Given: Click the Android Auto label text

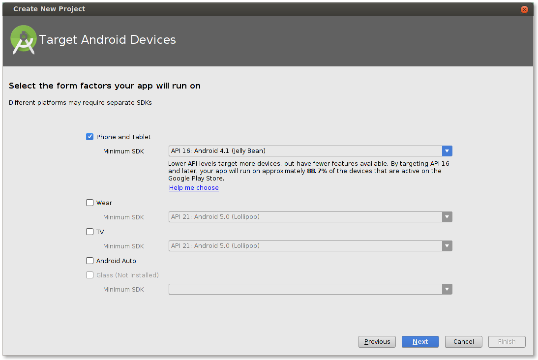Looking at the screenshot, I should point(116,261).
